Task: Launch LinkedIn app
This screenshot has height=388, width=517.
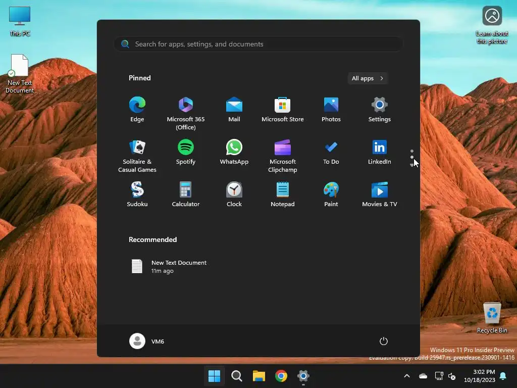Action: pyautogui.click(x=380, y=153)
